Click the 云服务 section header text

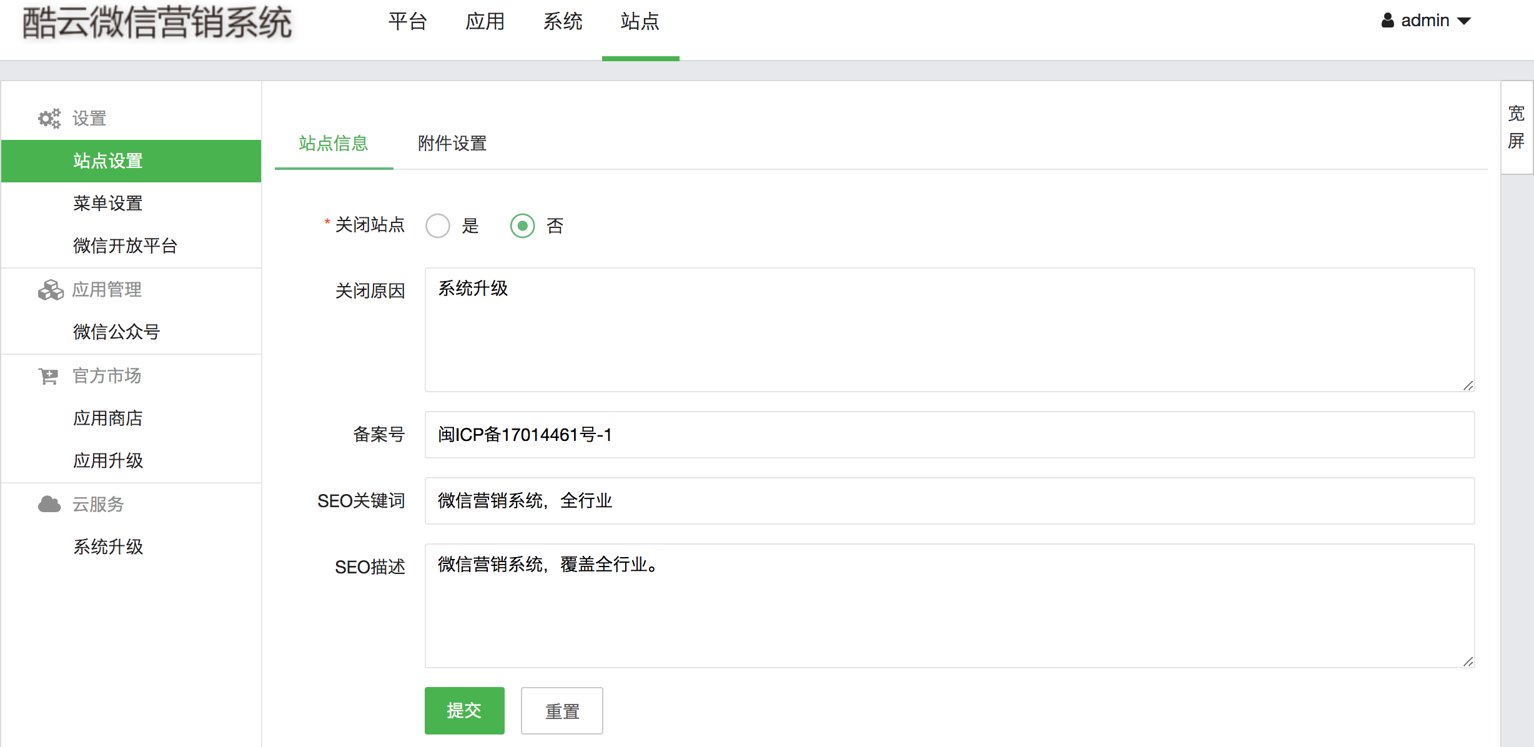98,504
